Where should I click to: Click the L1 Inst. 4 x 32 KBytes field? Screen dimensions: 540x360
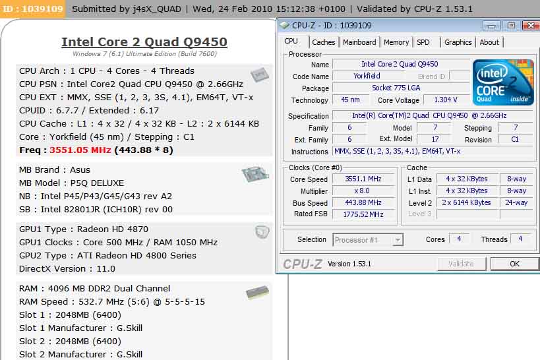[467, 191]
